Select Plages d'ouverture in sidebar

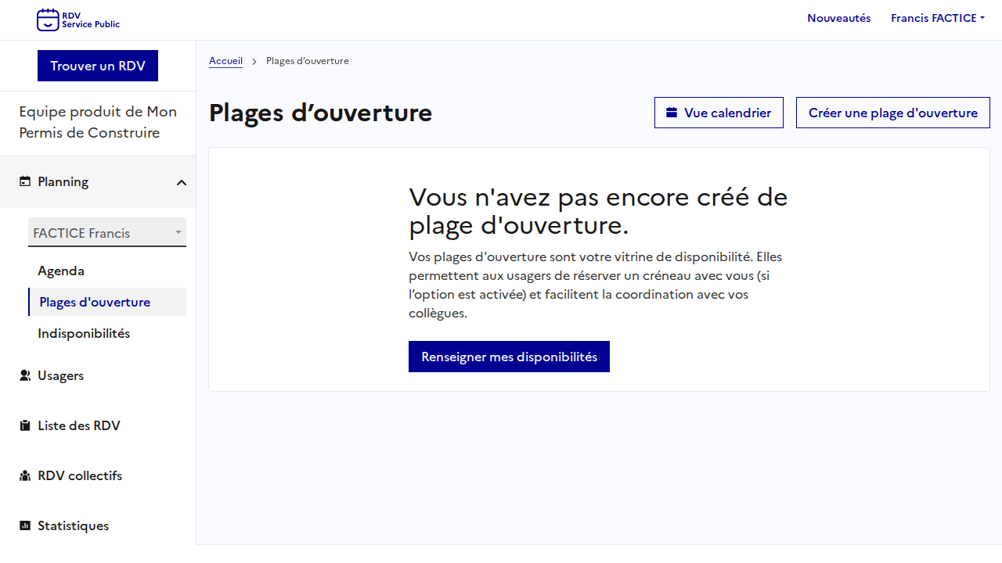click(x=95, y=302)
